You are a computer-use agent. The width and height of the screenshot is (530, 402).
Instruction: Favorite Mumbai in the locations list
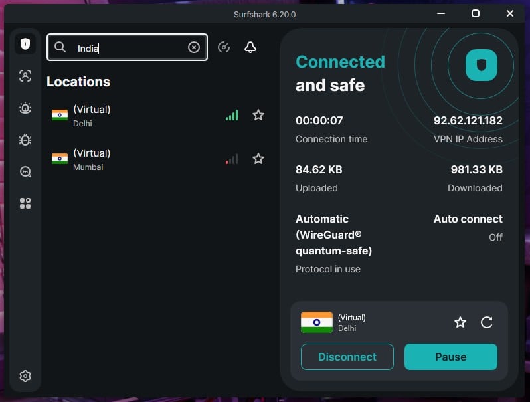tap(258, 159)
